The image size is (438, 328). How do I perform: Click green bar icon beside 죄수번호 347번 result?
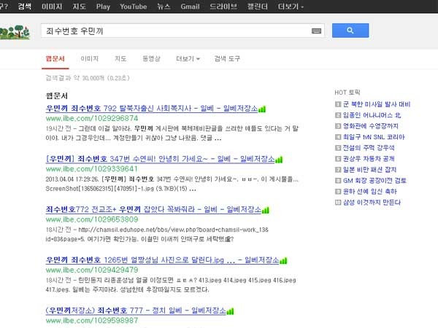tap(279, 160)
